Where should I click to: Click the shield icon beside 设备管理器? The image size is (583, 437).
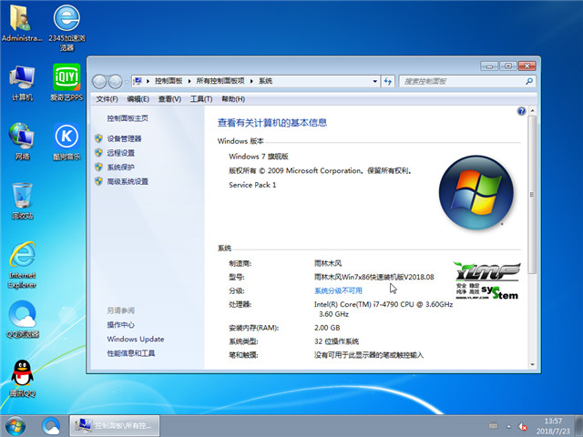98,138
